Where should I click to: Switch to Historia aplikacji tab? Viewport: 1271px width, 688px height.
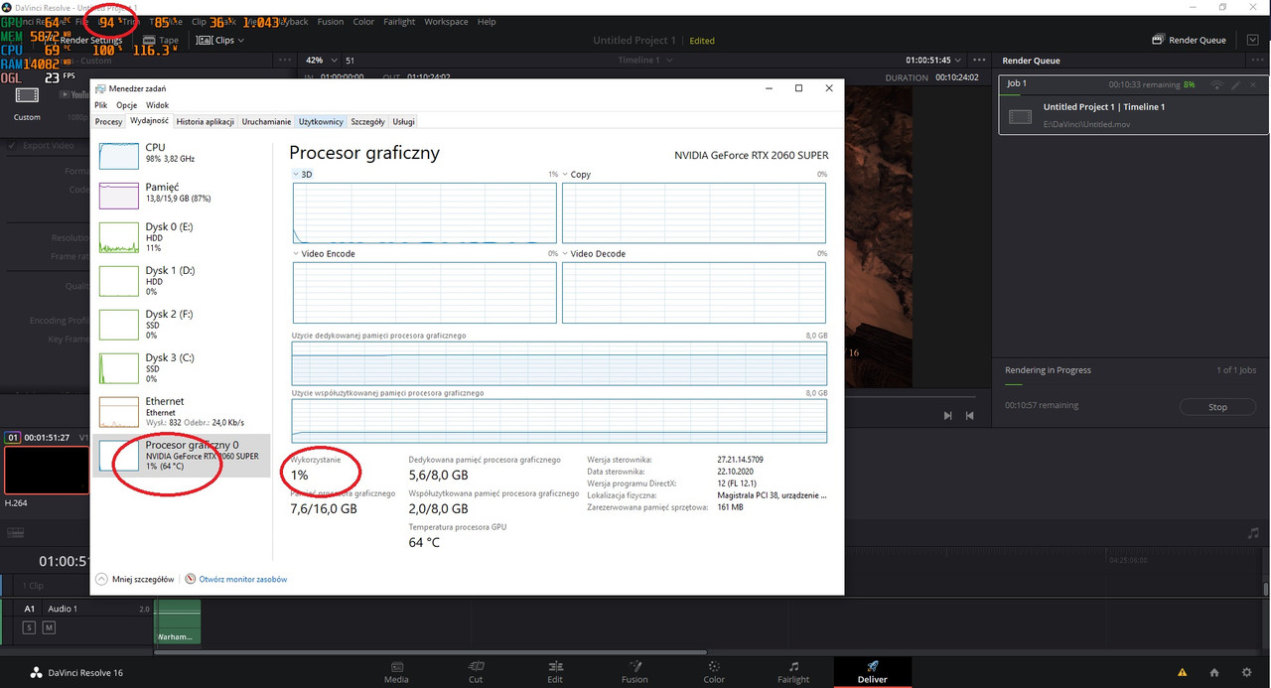[206, 121]
